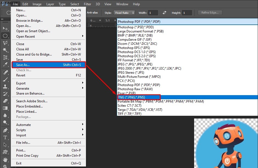Viewport: 258px width, 168px height.
Task: Select BMP (*.BMP;*.RLE;*.DIB) format
Action: (x=188, y=35)
